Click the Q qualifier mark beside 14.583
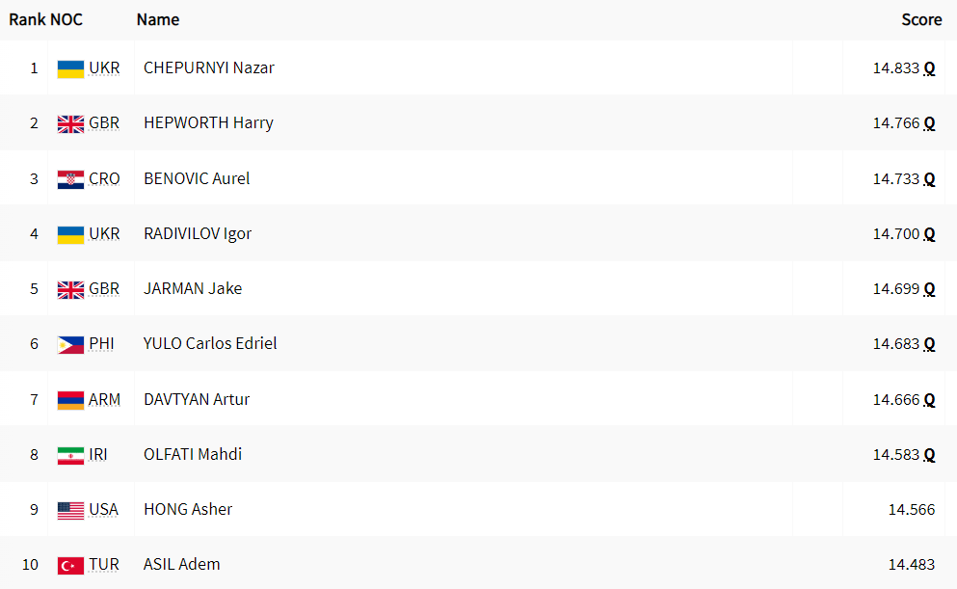Viewport: 957px width, 589px height. (929, 455)
